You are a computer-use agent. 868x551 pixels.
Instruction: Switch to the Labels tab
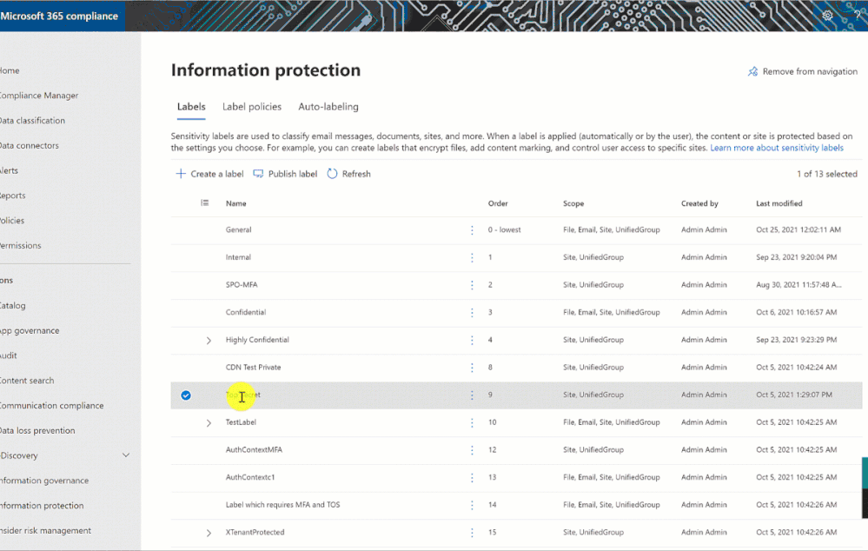pos(191,106)
